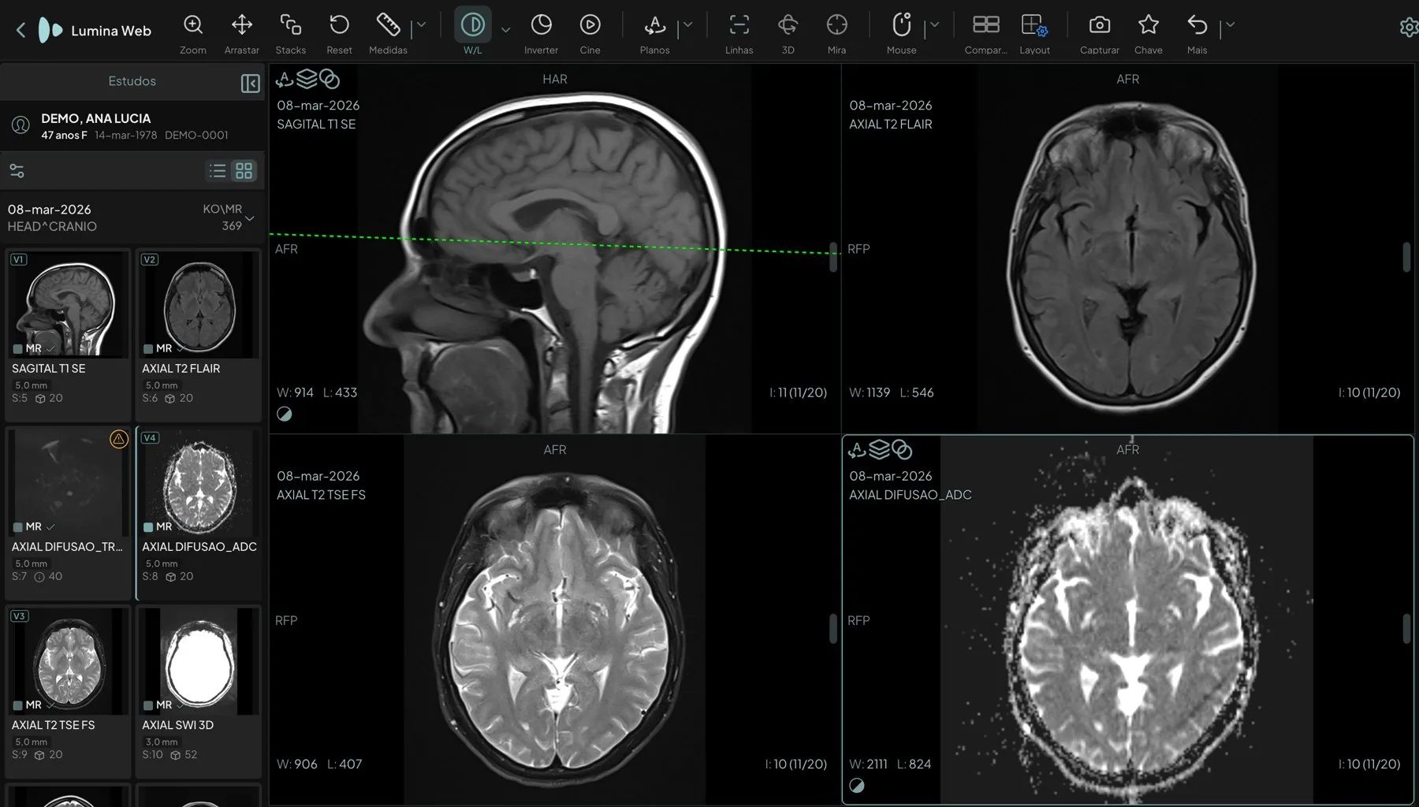Expand the Mais dropdown arrow
The height and width of the screenshot is (807, 1419).
(x=1231, y=25)
